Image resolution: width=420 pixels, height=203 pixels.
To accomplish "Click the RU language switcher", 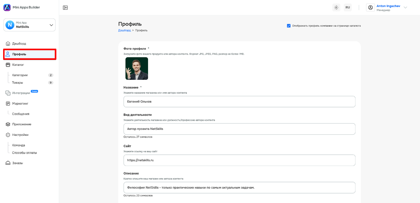I will coord(347,7).
